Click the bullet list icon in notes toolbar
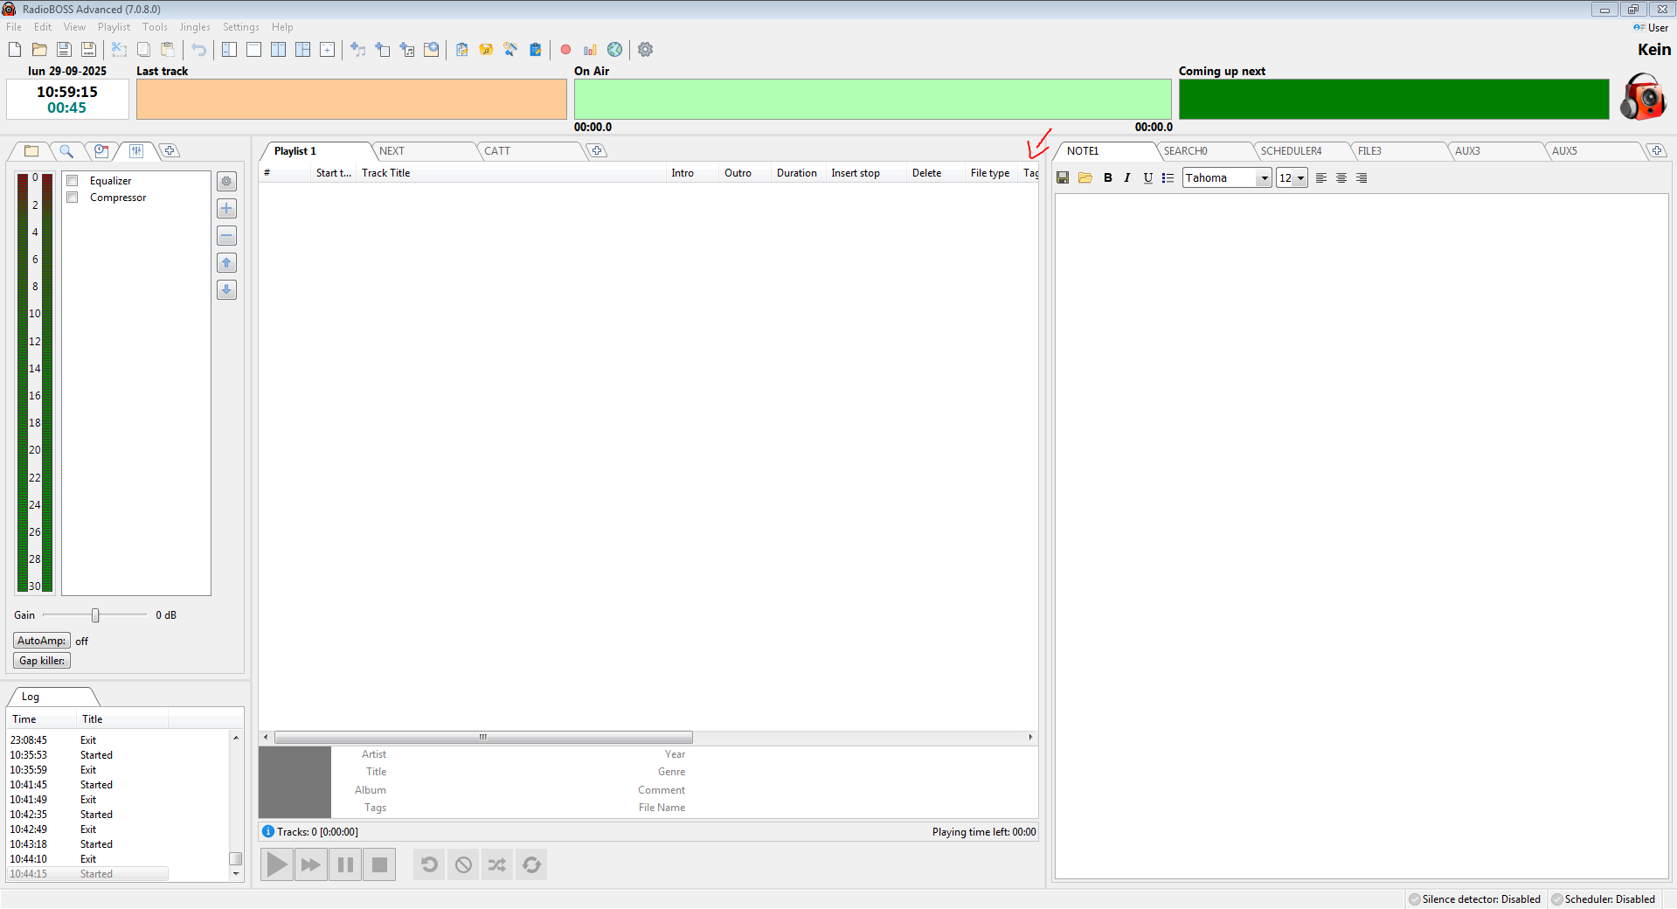The image size is (1677, 909). 1168,178
